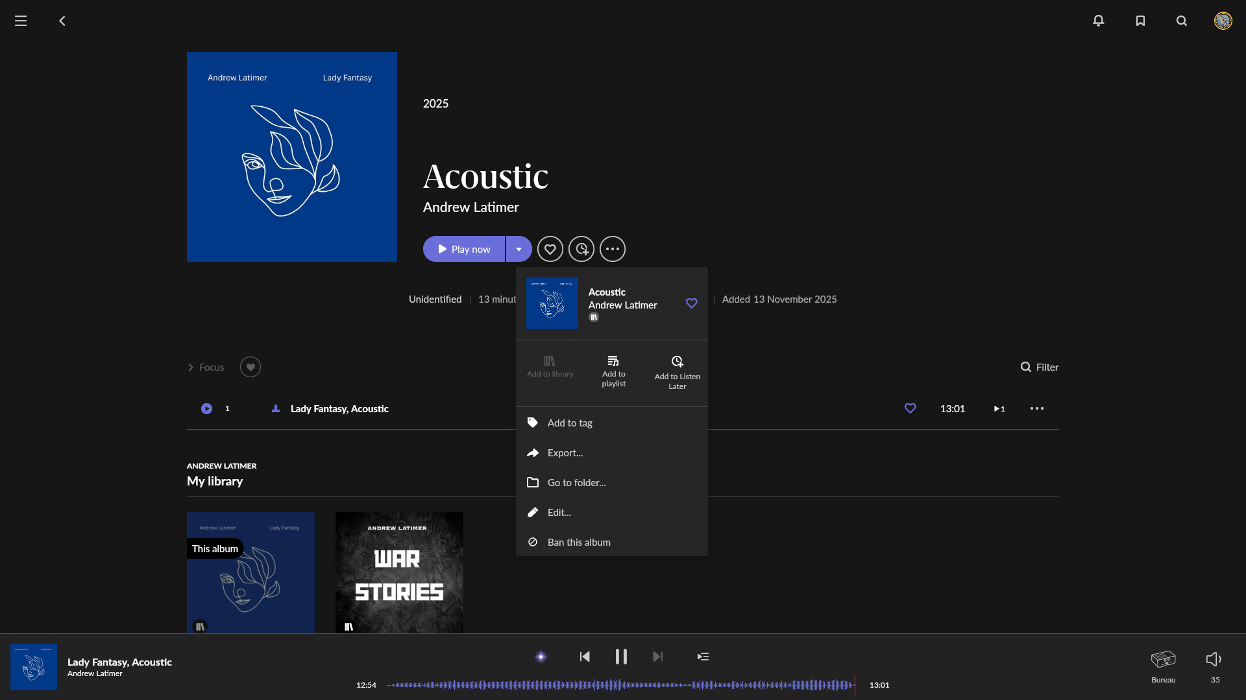The image size is (1246, 700).
Task: Toggle the heart filter next to Focus
Action: 250,367
